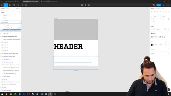Screen dimensions: 171x96
Task: Add export setting with plus icon
Action: (169, 58)
